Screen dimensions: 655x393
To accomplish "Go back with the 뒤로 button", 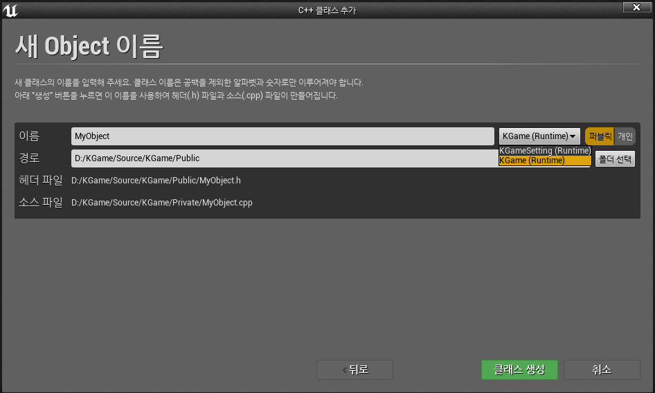I will click(355, 369).
